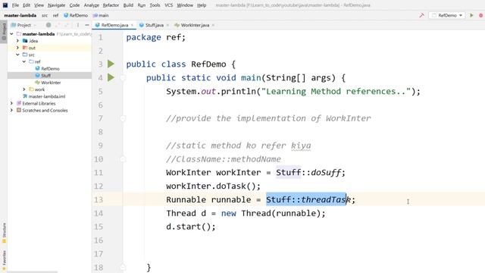Click the 'Thread d = new Thread(runnable);' statement
Image resolution: width=485 pixels, height=273 pixels.
pos(246,213)
